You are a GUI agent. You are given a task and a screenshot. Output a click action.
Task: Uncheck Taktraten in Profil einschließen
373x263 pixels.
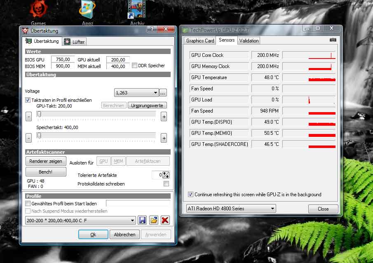click(x=28, y=100)
